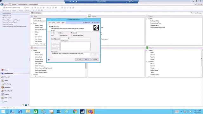Open the Help menu in Alert Notification
The image size is (203, 114).
(x=63, y=23)
